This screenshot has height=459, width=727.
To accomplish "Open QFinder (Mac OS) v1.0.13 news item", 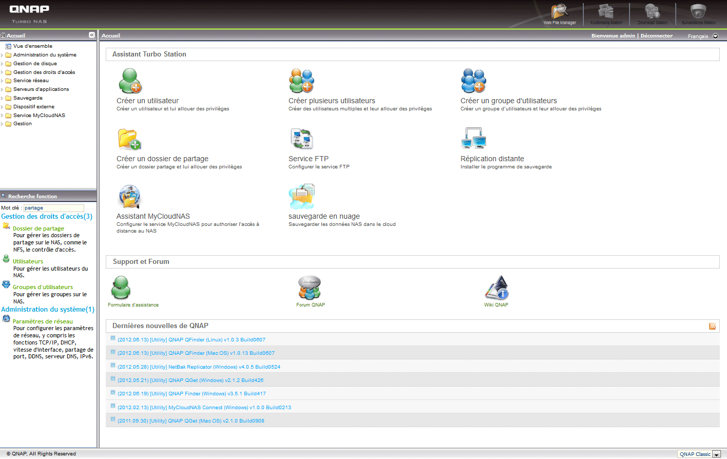I will click(196, 353).
